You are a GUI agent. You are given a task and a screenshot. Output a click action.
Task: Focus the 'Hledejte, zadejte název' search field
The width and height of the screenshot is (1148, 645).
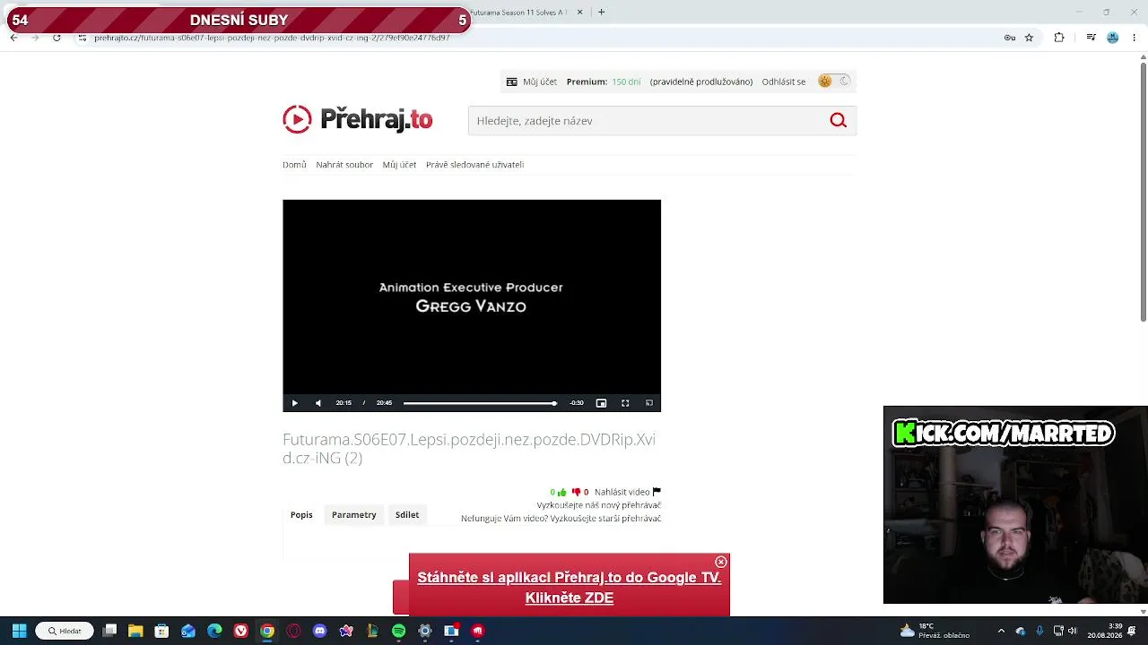[646, 121]
